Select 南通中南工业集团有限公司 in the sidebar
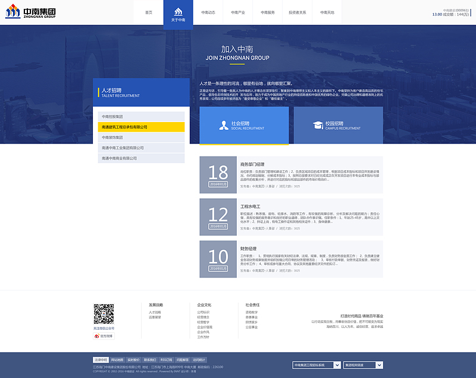 tap(141, 148)
